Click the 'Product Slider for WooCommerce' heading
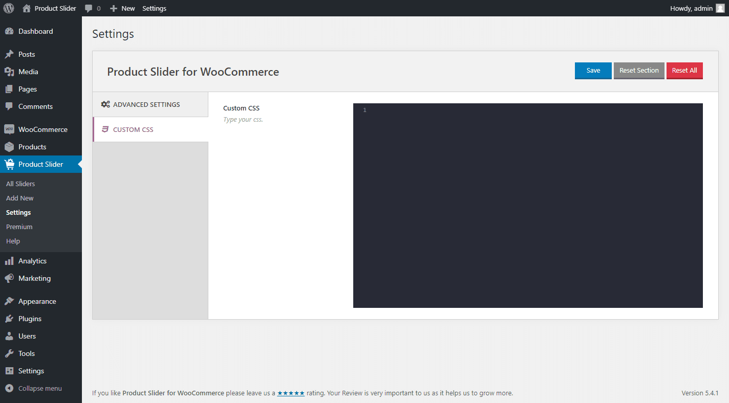729x403 pixels. point(193,72)
